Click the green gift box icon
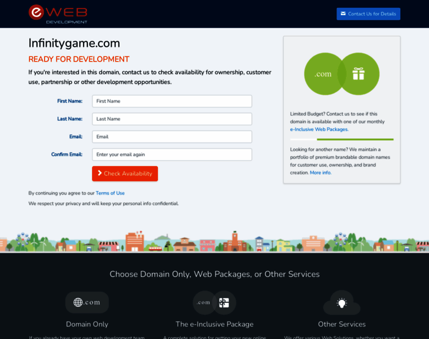 359,74
